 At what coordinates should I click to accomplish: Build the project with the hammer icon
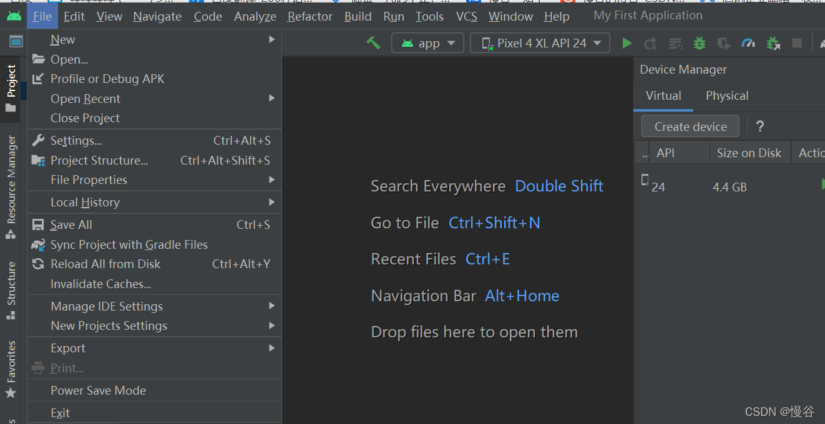[373, 43]
